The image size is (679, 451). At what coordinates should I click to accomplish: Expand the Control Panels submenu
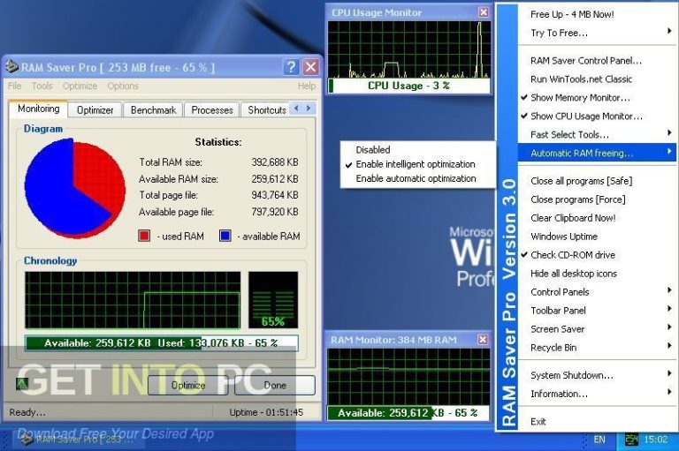click(x=597, y=292)
